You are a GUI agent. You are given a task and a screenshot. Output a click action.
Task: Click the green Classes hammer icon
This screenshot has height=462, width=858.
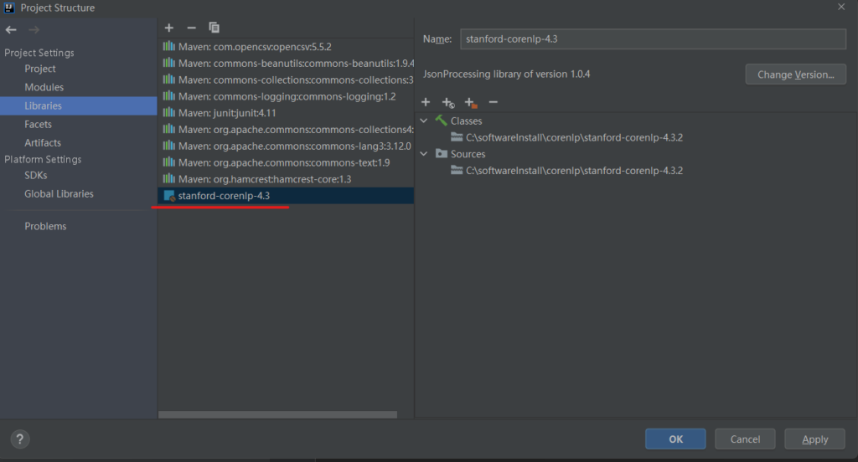(x=441, y=121)
